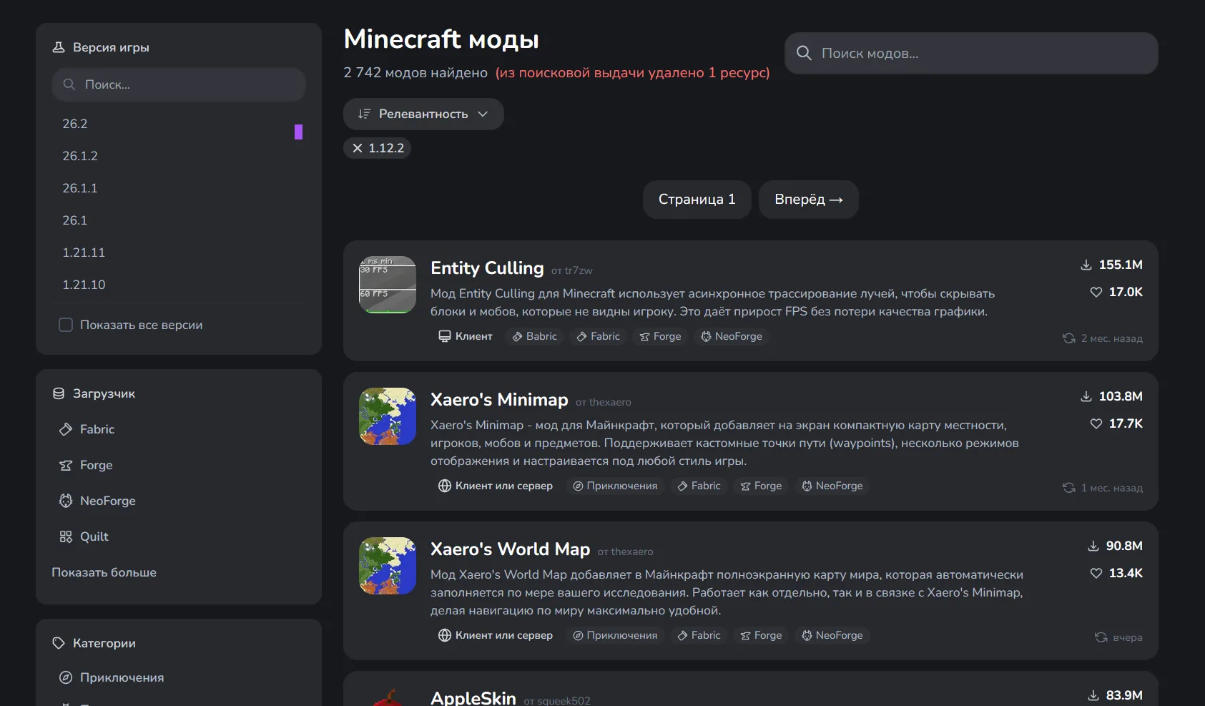The image size is (1205, 706).
Task: Click the refresh icon by вчера
Action: coord(1101,637)
